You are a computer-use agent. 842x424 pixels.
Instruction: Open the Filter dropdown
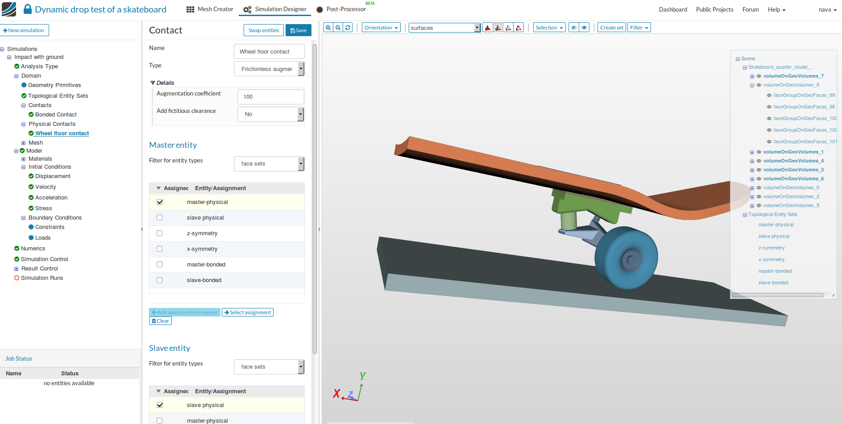tap(639, 28)
